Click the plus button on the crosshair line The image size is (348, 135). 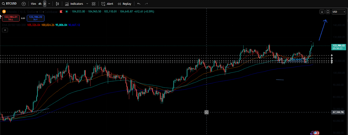point(206,112)
